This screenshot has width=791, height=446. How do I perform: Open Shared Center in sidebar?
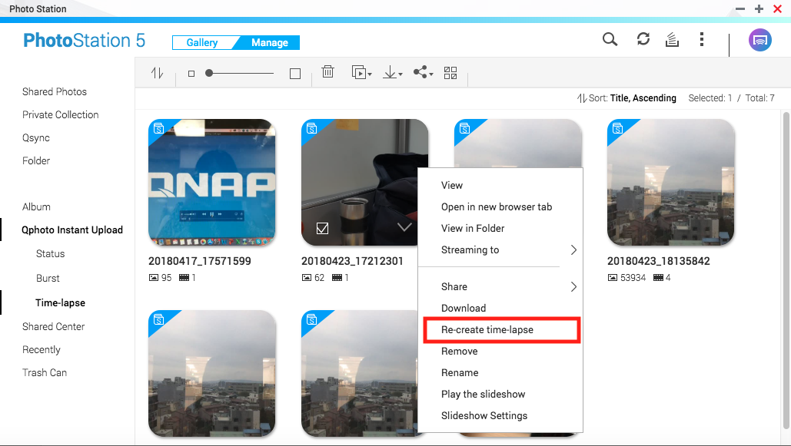click(54, 326)
